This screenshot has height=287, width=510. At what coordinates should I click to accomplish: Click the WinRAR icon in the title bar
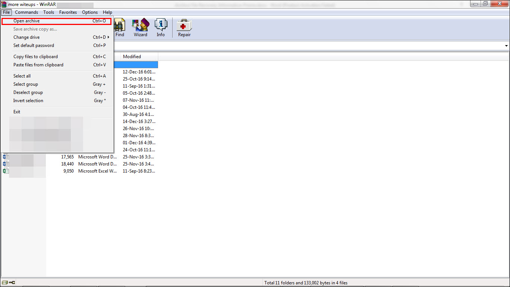[4, 4]
